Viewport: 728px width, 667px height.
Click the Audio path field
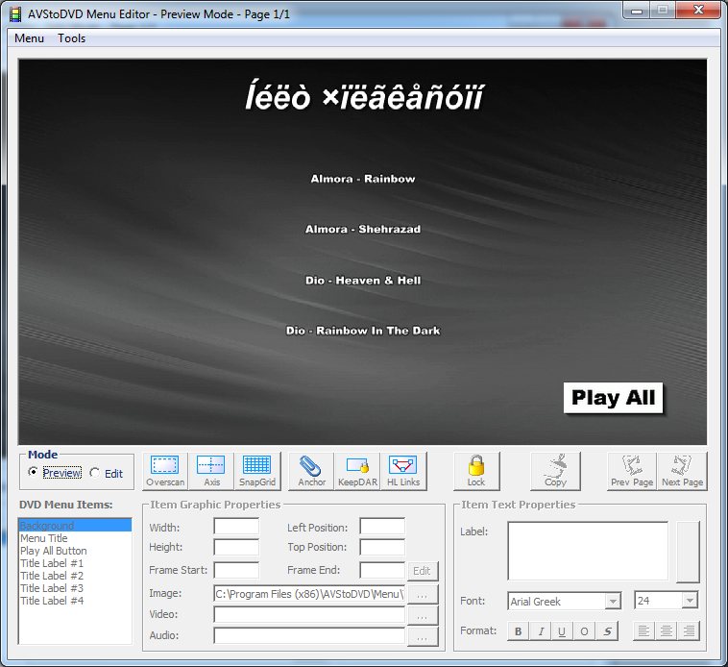click(309, 635)
